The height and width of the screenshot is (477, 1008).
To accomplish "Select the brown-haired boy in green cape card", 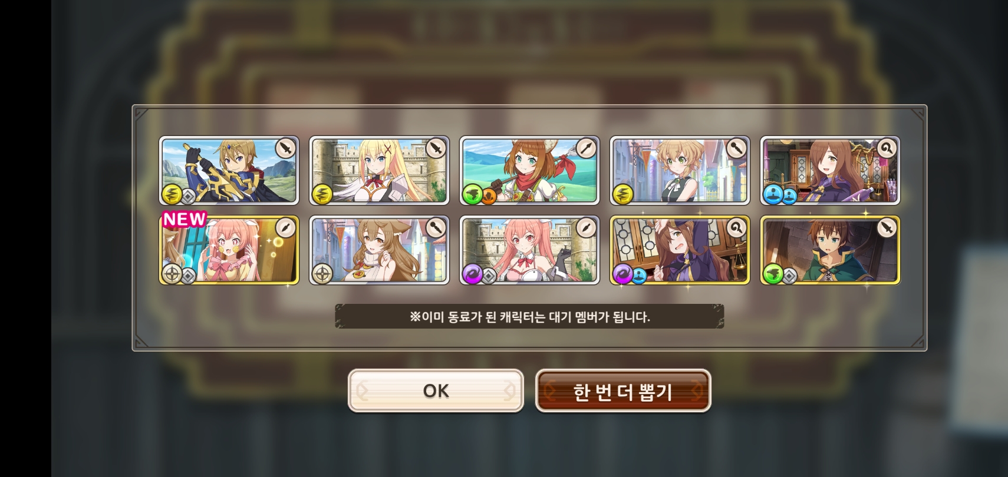I will (830, 250).
